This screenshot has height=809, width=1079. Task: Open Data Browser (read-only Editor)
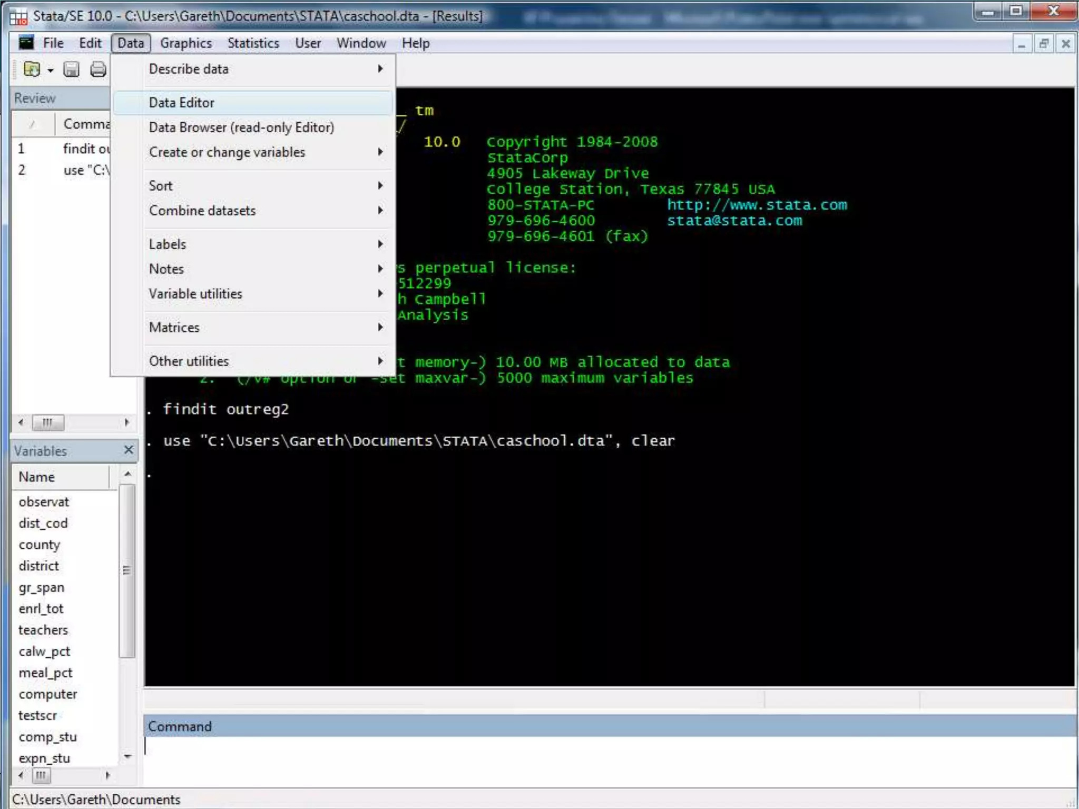coord(241,127)
